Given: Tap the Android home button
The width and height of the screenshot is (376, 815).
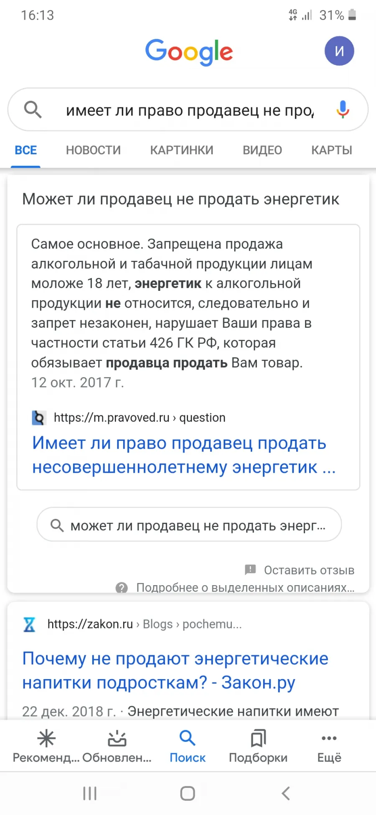Looking at the screenshot, I should 188,793.
